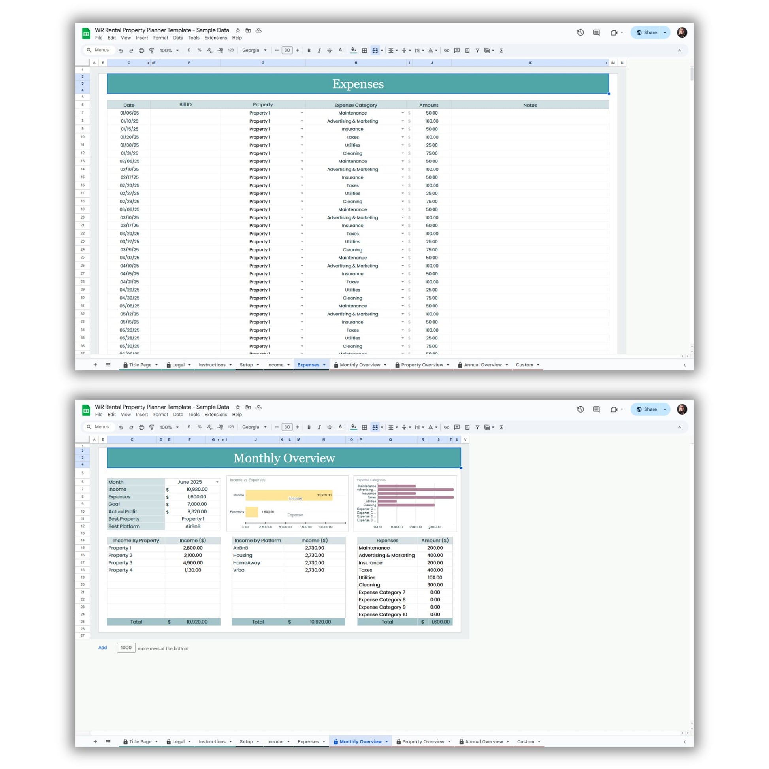Click paint format in the Expenses window toolbar

(x=152, y=51)
